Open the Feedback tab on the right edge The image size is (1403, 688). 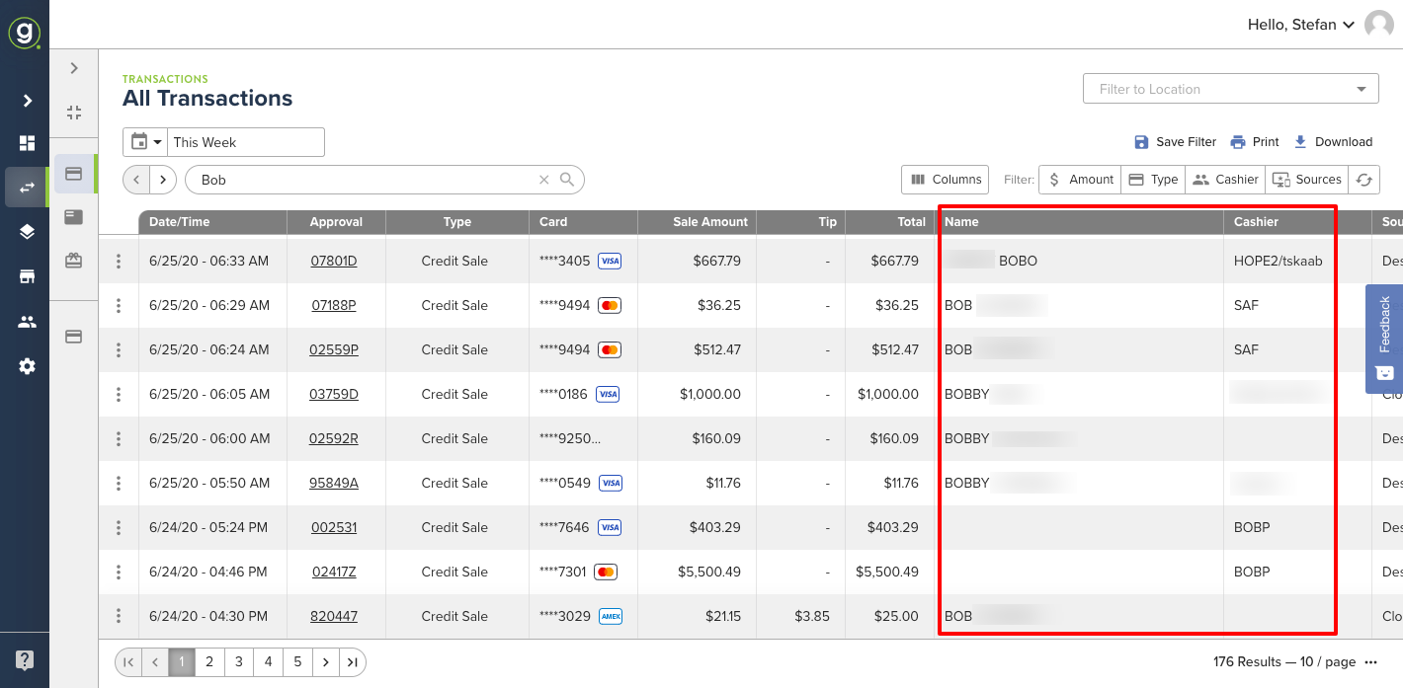pyautogui.click(x=1383, y=340)
